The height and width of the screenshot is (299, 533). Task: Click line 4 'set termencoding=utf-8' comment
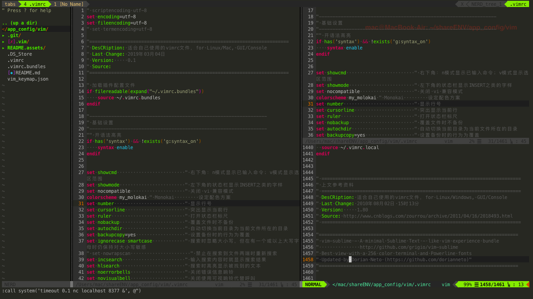119,29
